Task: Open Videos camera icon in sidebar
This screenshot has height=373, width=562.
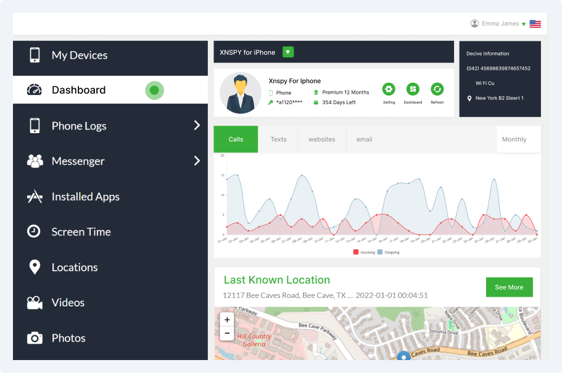Action: click(x=35, y=303)
